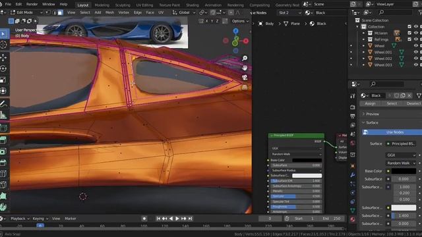Select the Scale tool
Viewport: 422px width, 237px height.
pos(3,80)
